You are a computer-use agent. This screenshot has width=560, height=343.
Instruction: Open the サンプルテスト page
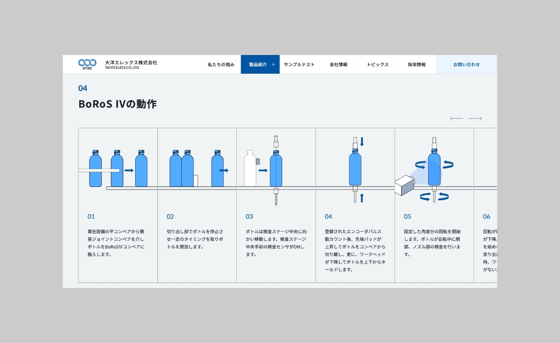[x=299, y=65]
